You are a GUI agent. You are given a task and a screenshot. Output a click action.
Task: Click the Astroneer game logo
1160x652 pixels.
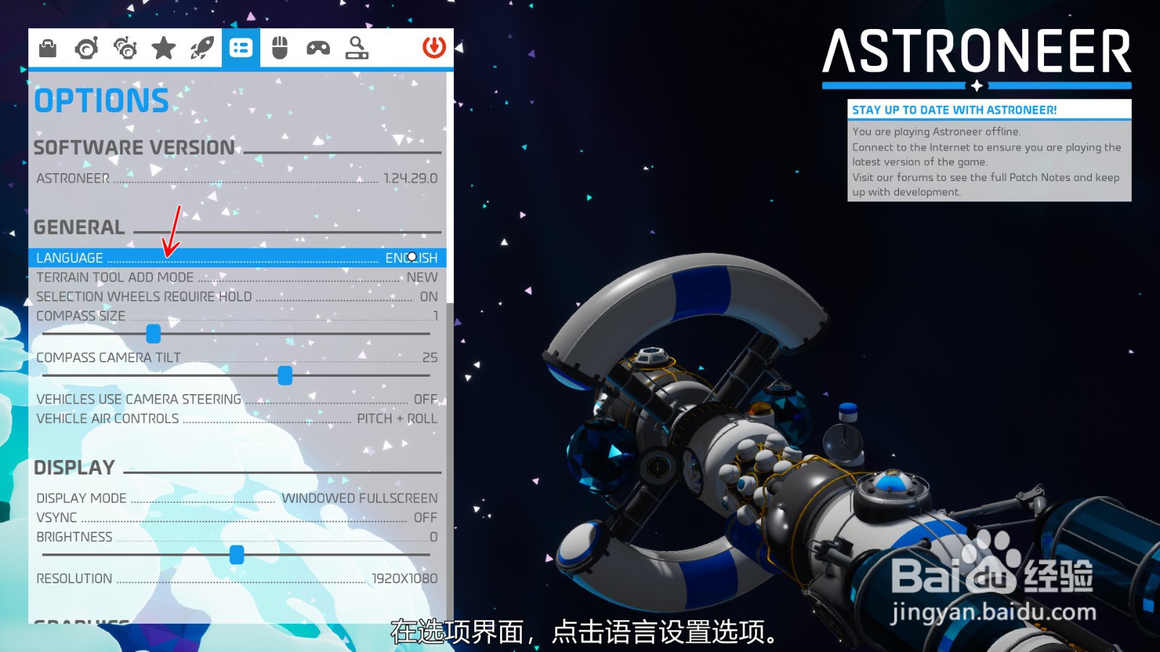[x=977, y=58]
